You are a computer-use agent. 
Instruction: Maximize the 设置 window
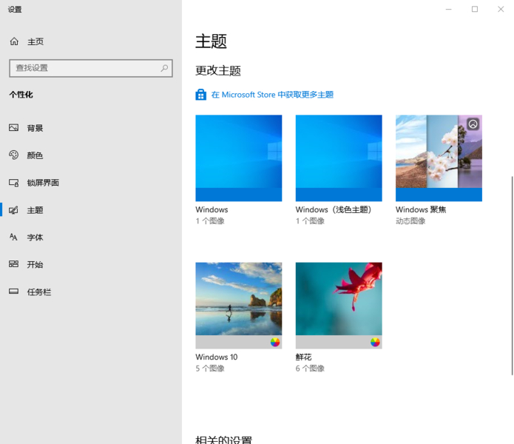tap(475, 9)
